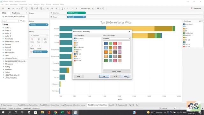Click the data pane Search field
Image resolution: width=204 pixels, height=115 pixels.
point(10,21)
